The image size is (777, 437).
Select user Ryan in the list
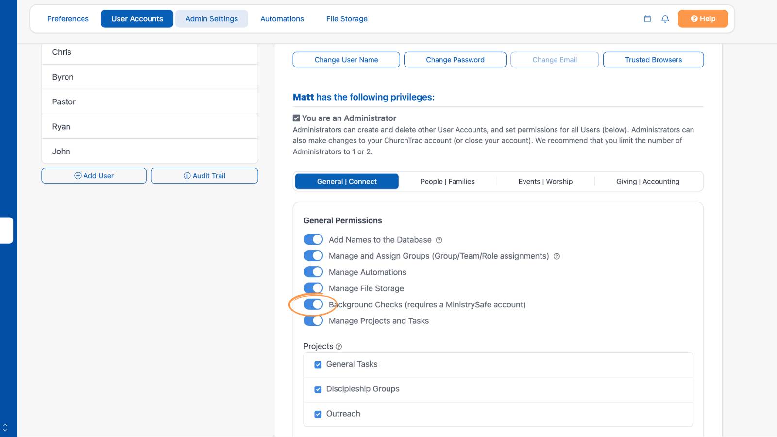[150, 126]
